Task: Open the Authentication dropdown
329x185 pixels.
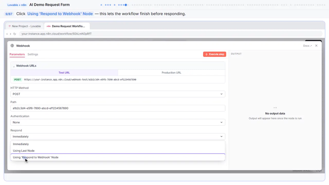Action: tap(118, 122)
